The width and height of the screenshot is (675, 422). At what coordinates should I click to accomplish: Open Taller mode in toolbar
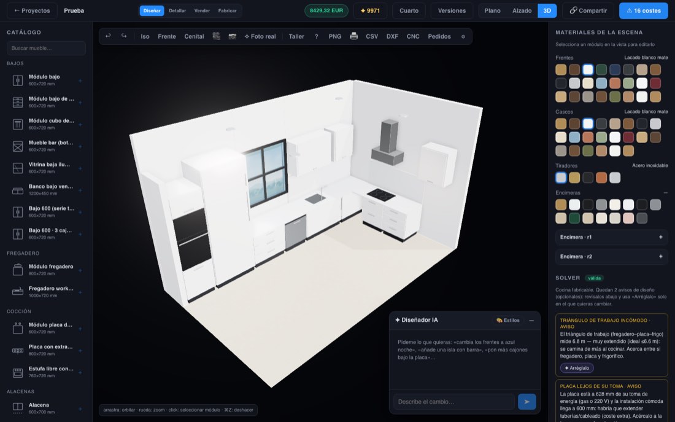click(x=296, y=37)
